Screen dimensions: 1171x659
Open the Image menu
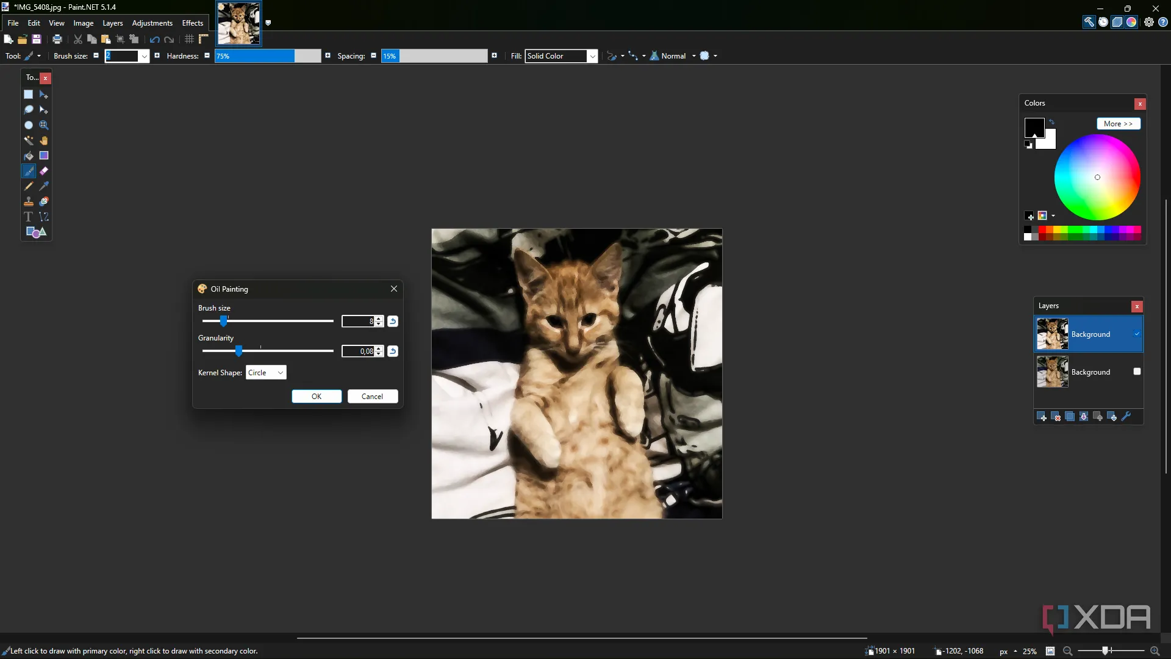84,23
